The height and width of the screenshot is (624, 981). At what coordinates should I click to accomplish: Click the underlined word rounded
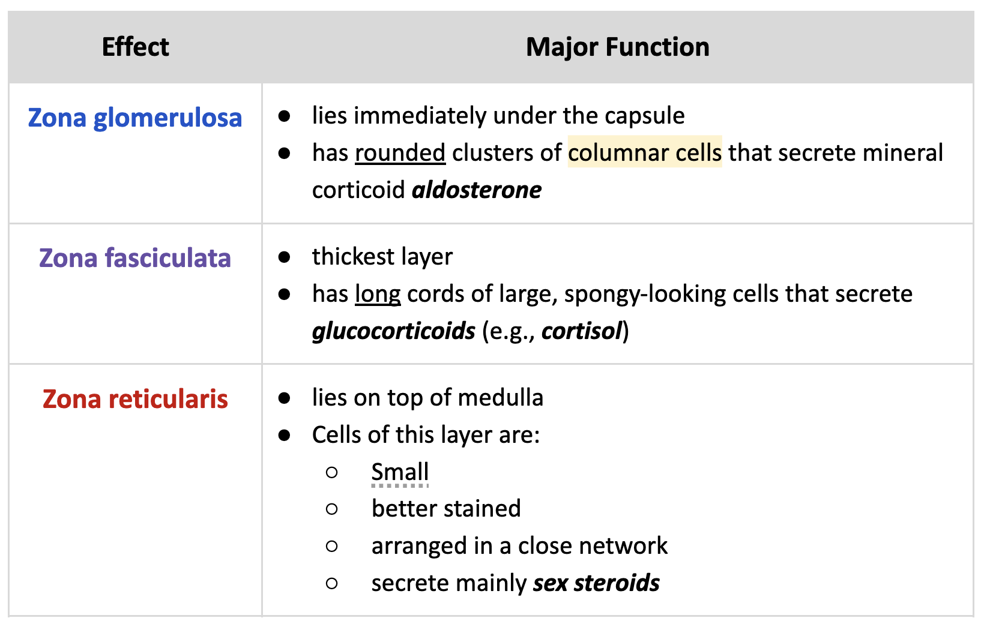[x=400, y=153]
